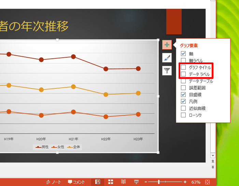Select the 全体 legend entry
Viewport: 239px width, 186px height.
click(73, 147)
